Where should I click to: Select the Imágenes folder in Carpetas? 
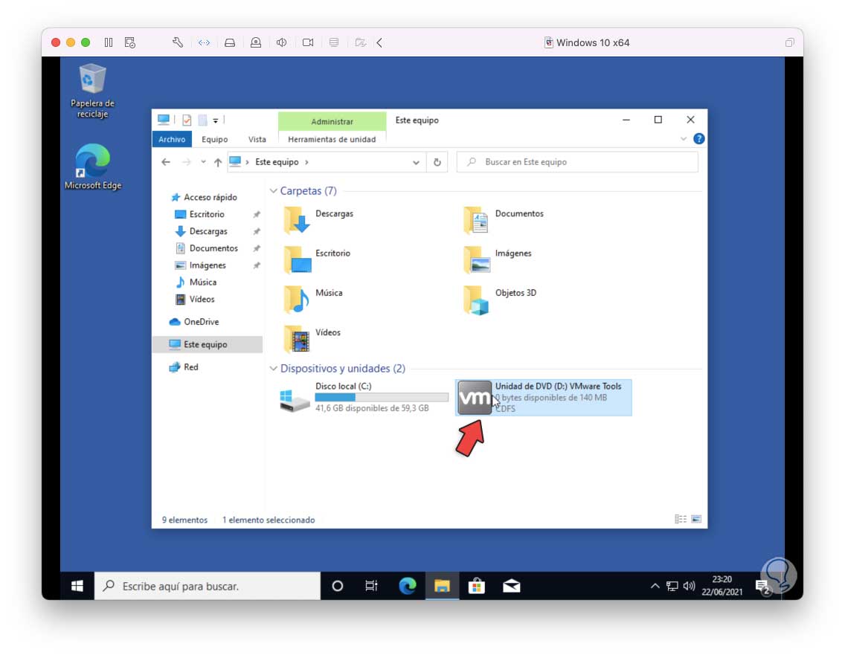tap(498, 259)
